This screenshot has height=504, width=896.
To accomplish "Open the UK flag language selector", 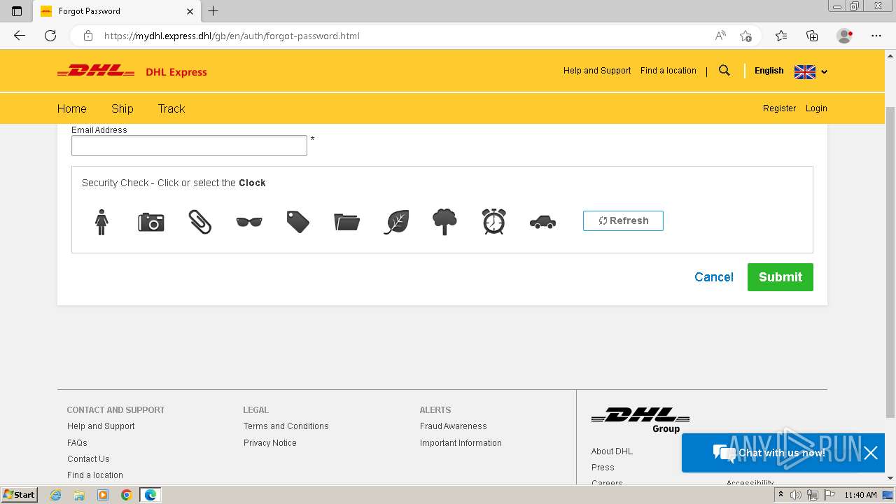I will pos(811,71).
